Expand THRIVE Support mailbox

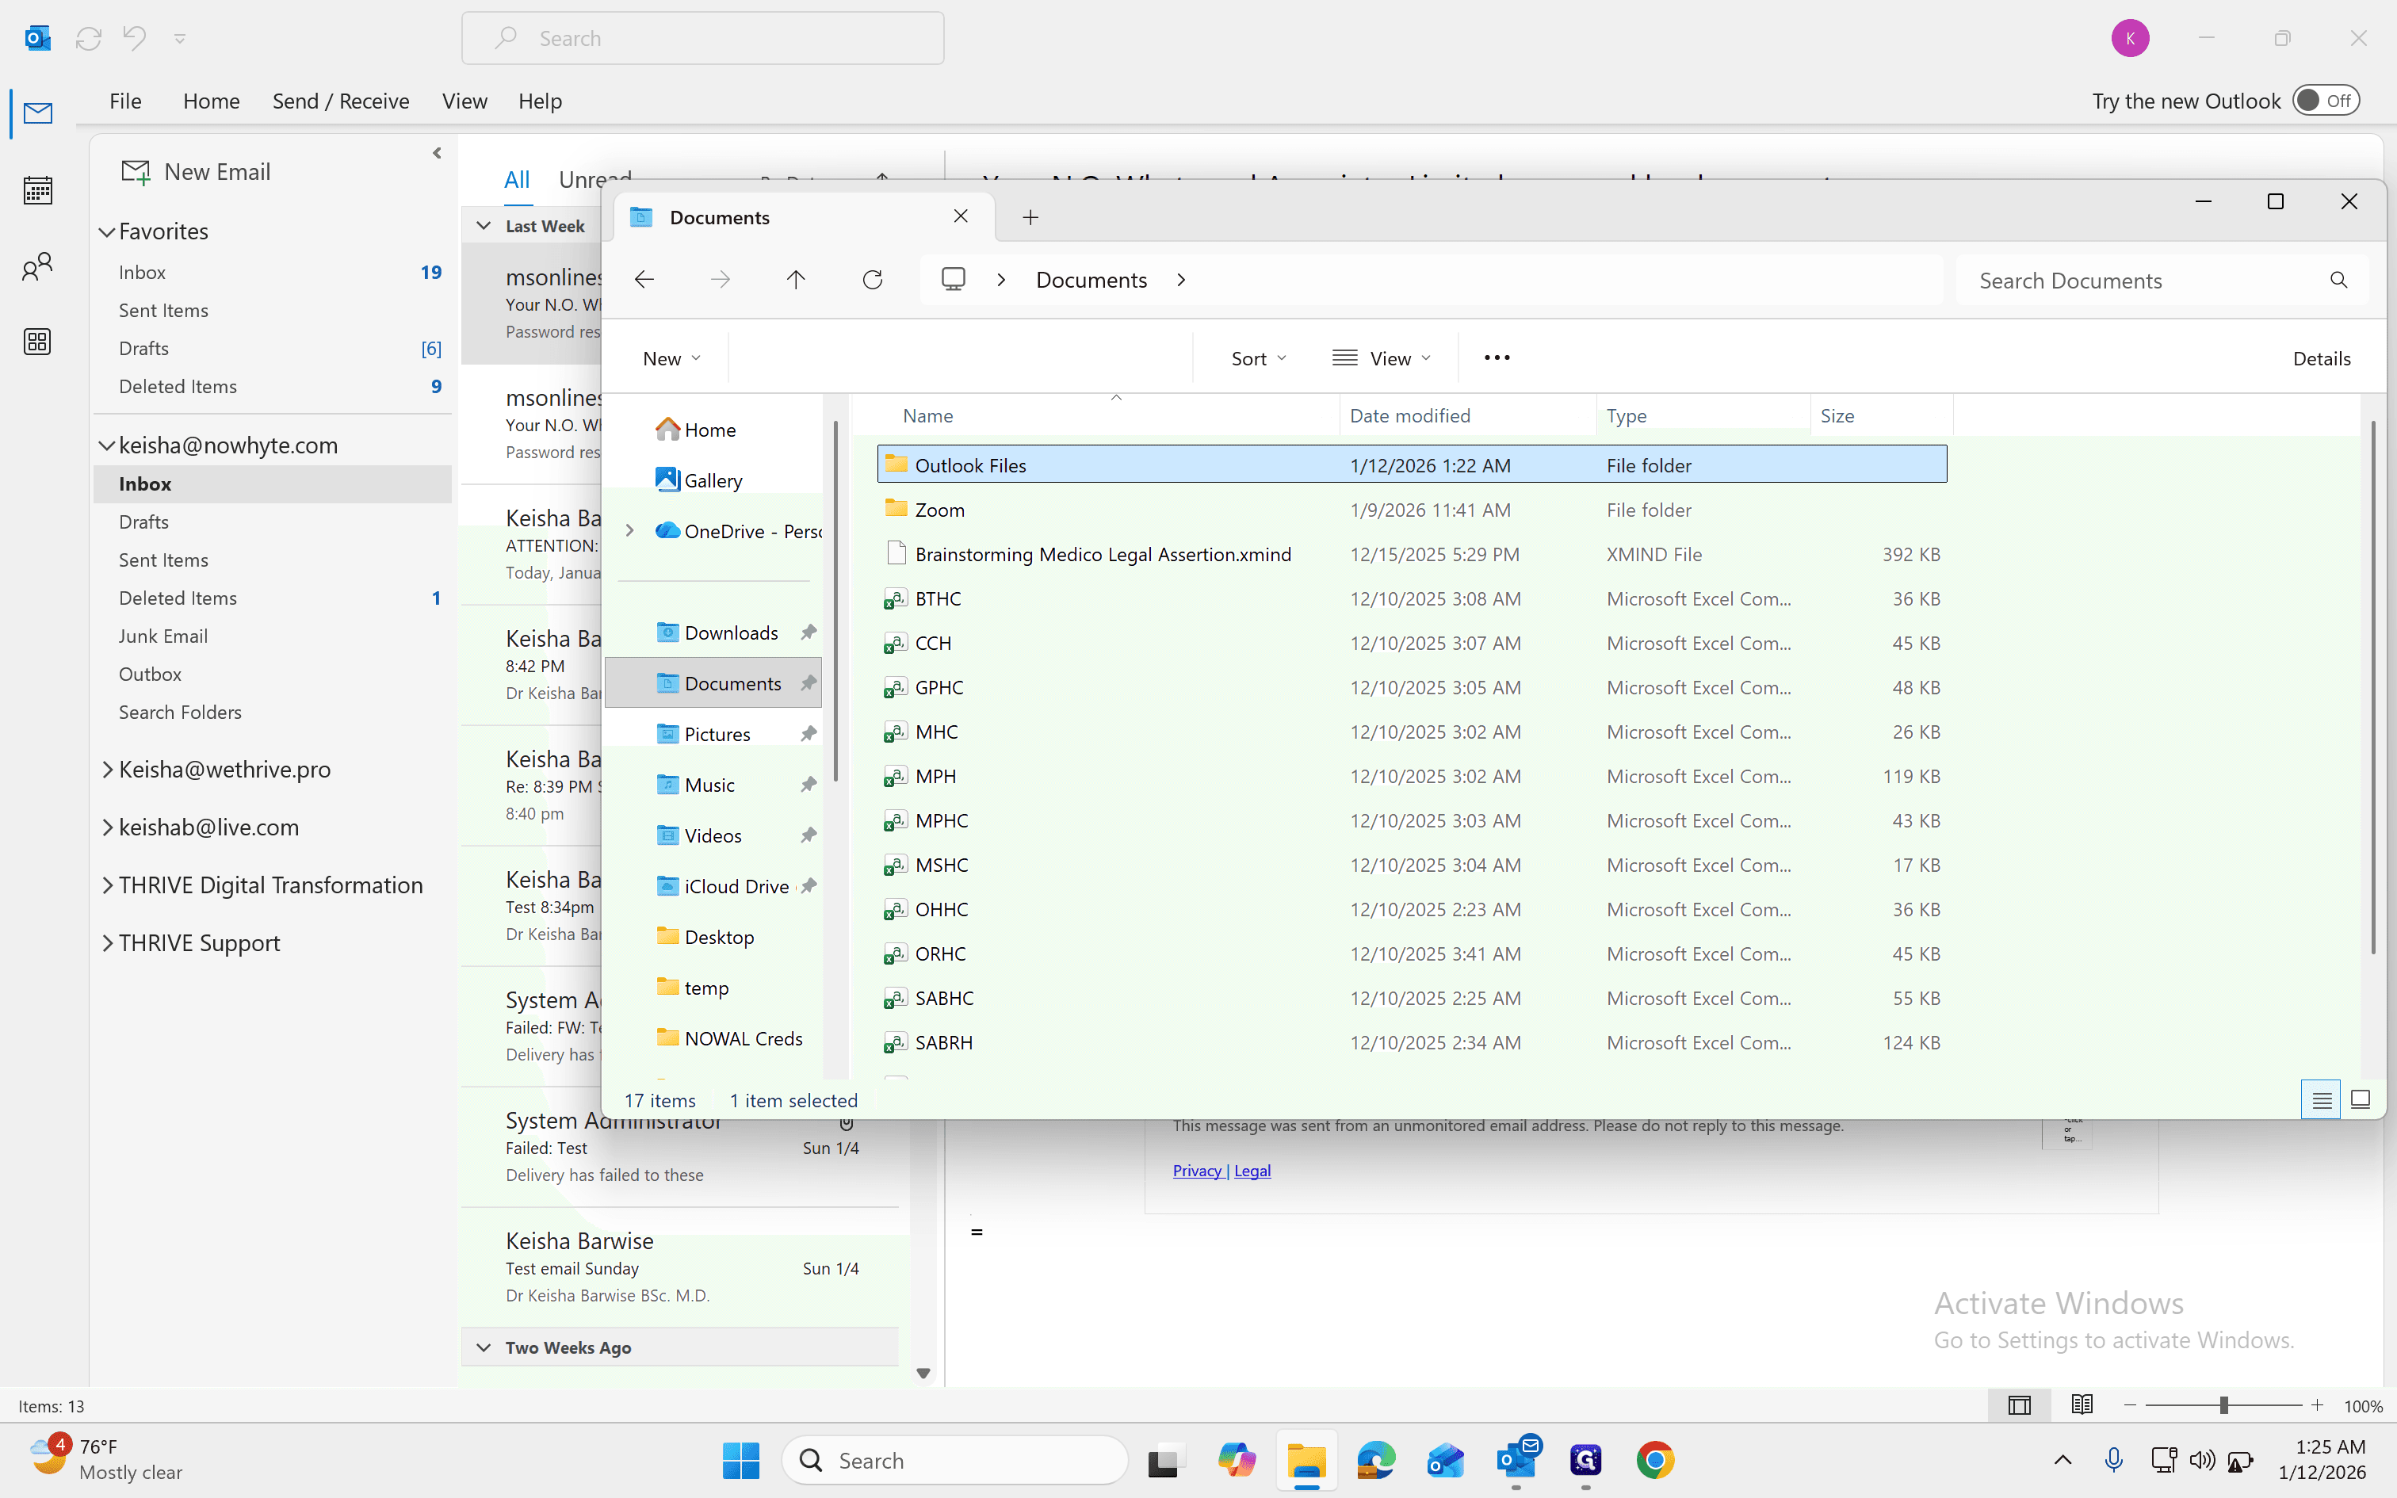click(107, 943)
